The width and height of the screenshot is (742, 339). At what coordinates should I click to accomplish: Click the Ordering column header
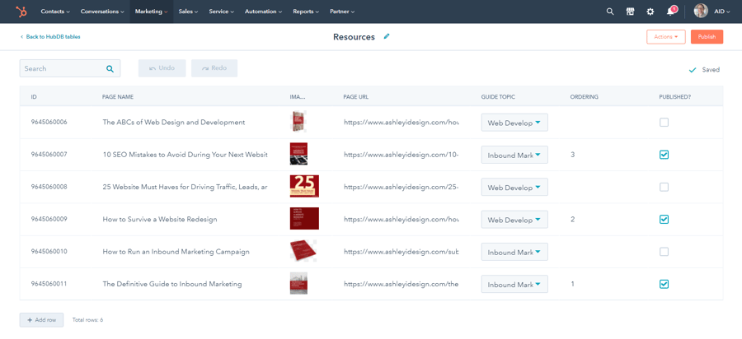(x=584, y=97)
